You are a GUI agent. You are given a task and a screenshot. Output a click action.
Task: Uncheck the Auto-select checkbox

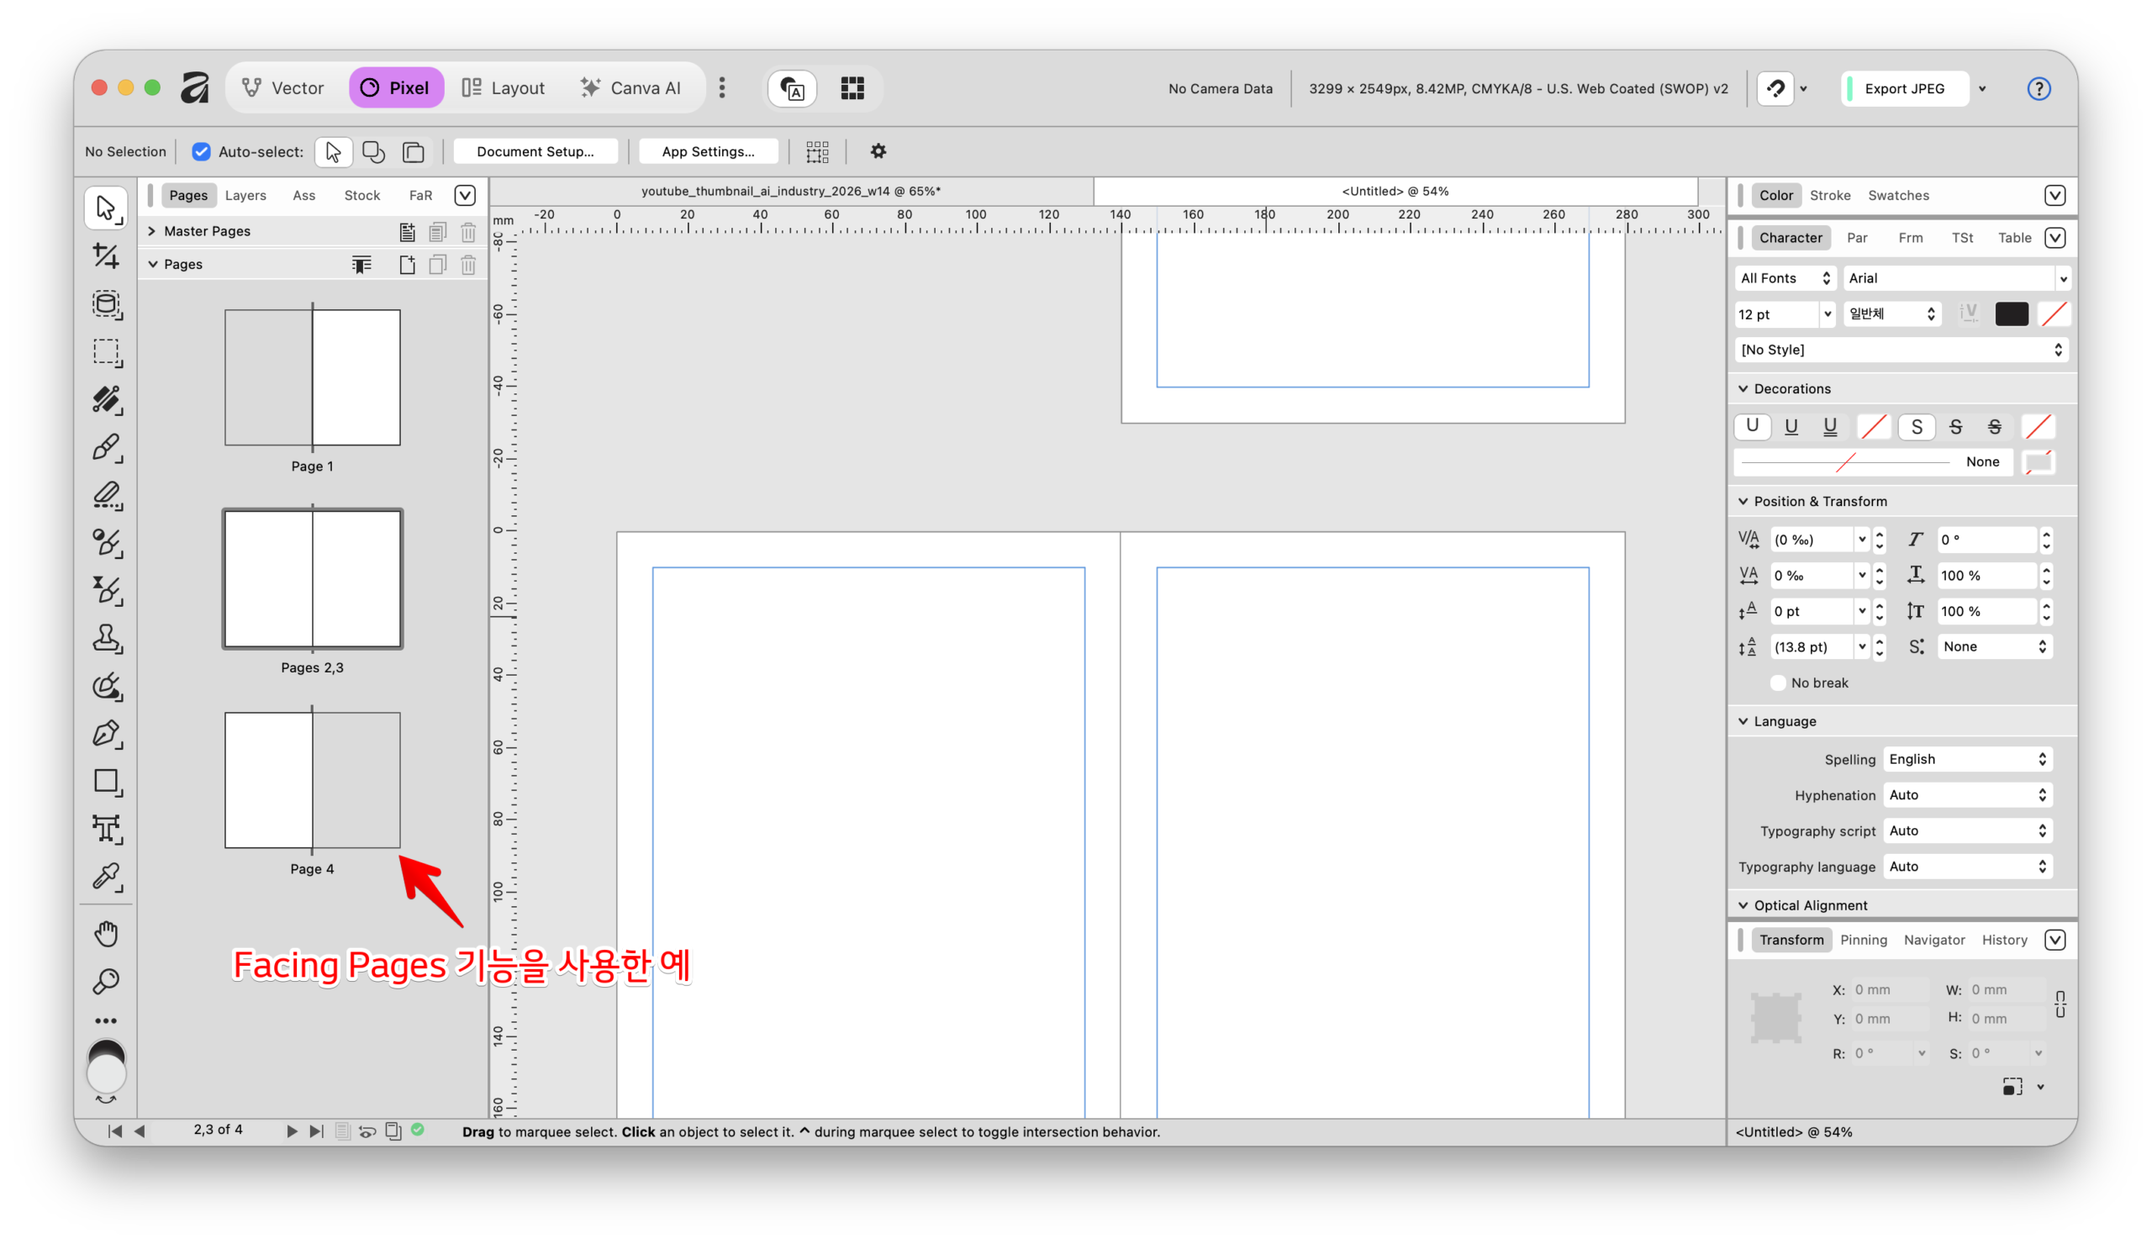[x=201, y=151]
